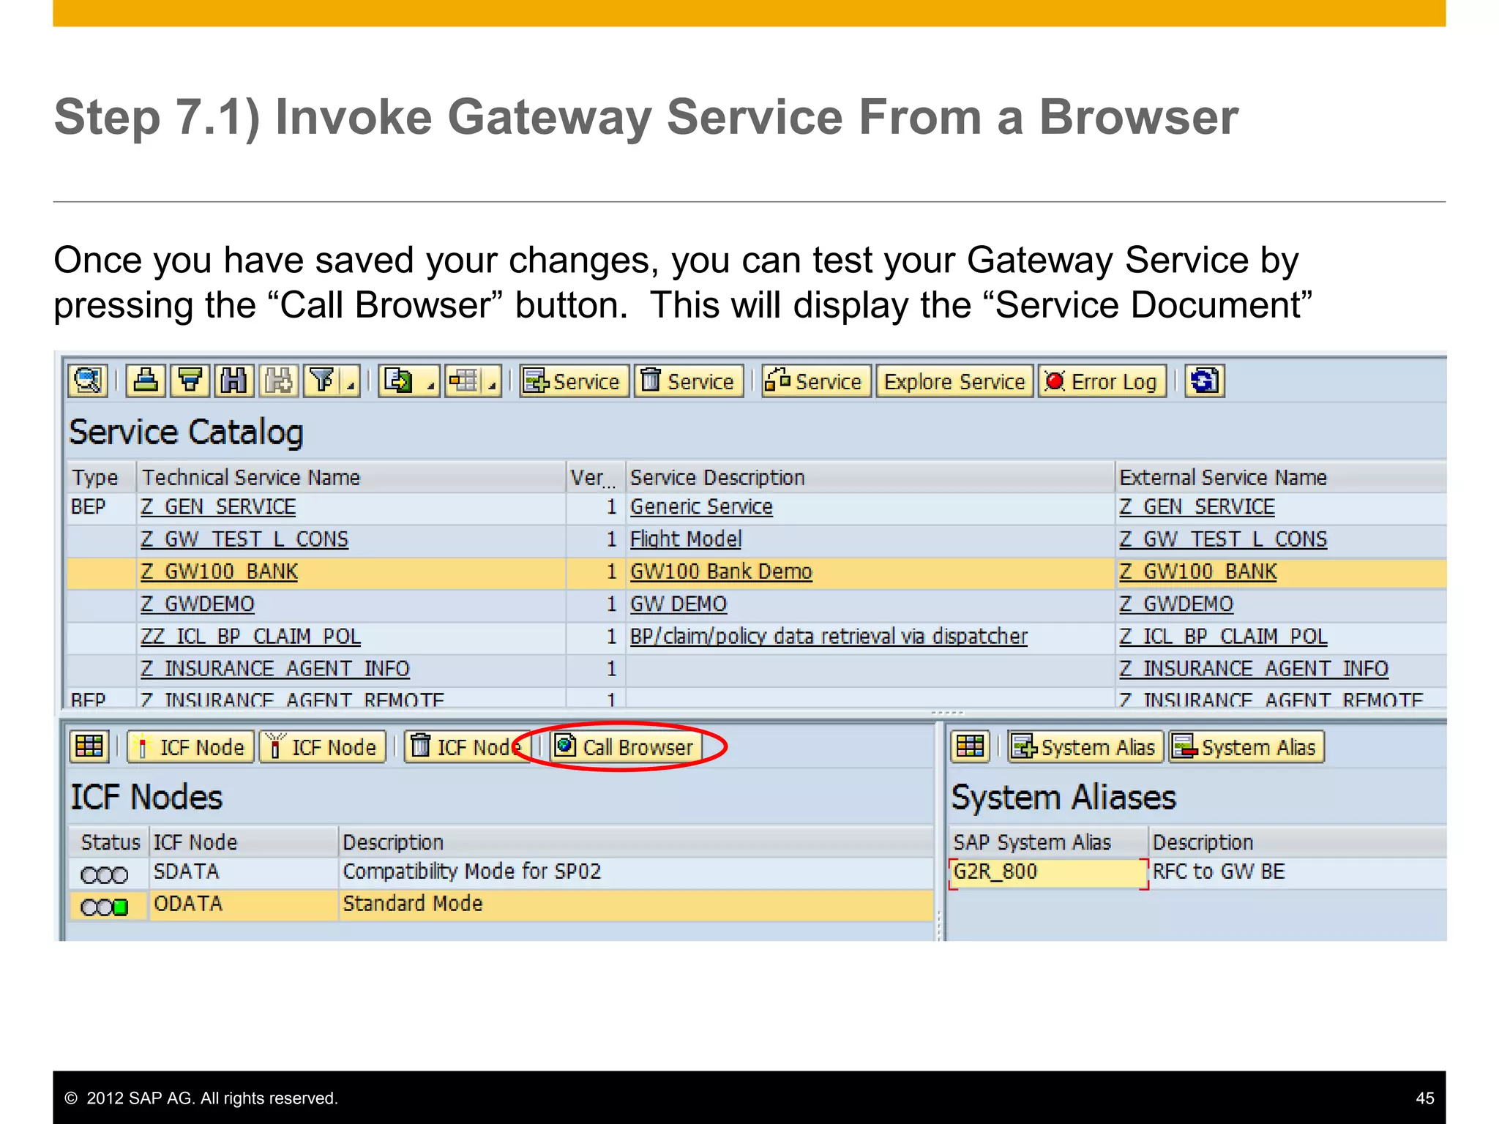Click the GW100 Bank Demo description link
This screenshot has height=1124, width=1499.
click(721, 572)
